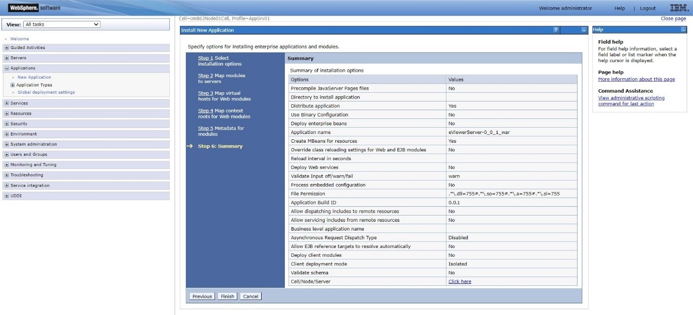Viewport: 693px width, 315px height.
Task: Click the Previous button
Action: point(202,297)
